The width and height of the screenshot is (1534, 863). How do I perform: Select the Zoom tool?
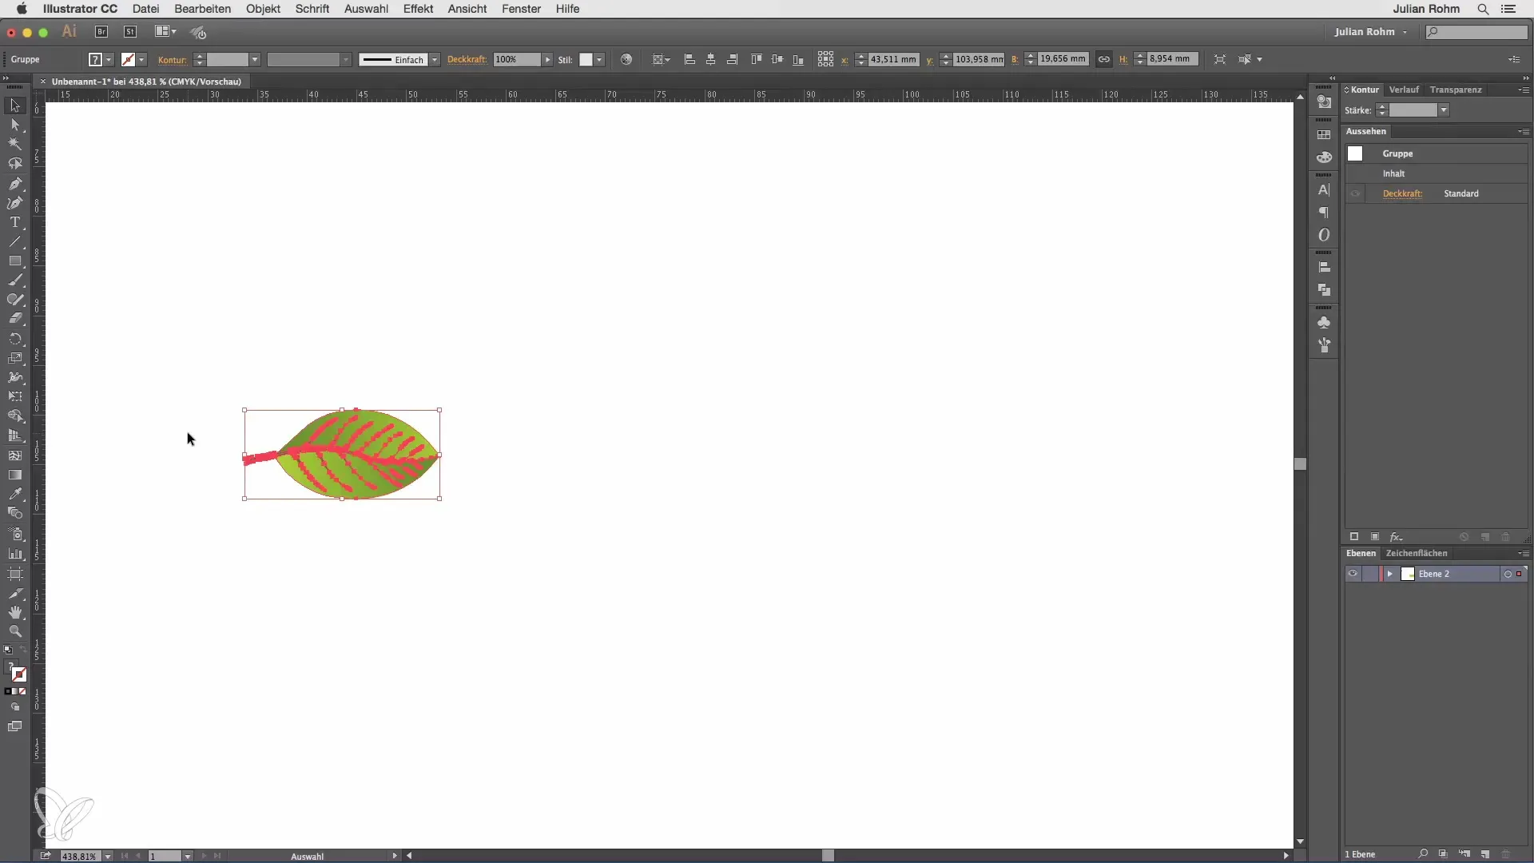coord(15,631)
